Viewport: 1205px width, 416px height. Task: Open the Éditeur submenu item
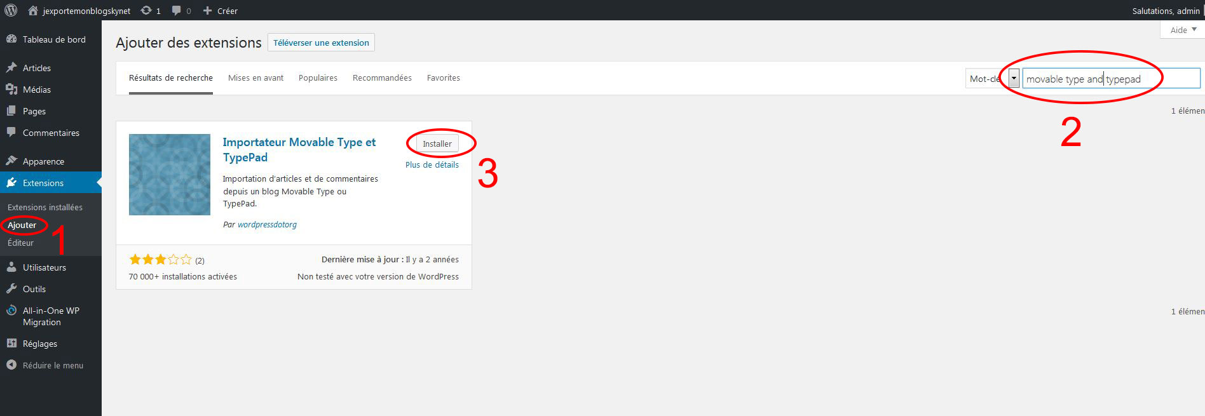pyautogui.click(x=21, y=243)
